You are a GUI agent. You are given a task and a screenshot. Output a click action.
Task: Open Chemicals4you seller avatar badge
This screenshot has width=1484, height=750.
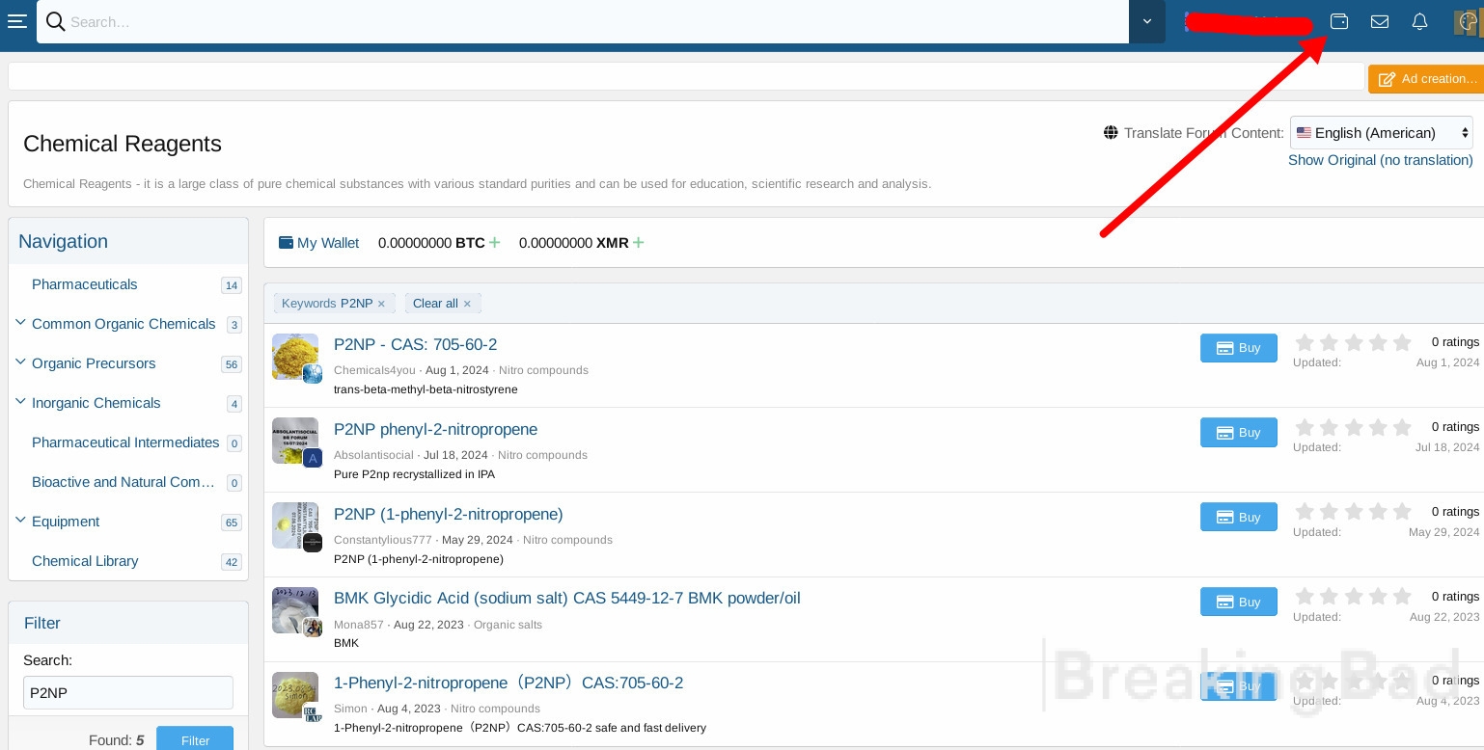coord(312,373)
